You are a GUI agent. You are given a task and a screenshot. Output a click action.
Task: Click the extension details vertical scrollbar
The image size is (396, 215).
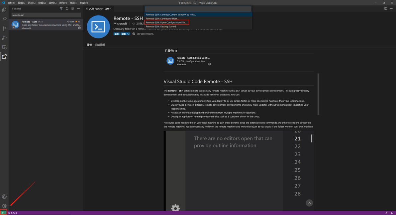pyautogui.click(x=318, y=94)
